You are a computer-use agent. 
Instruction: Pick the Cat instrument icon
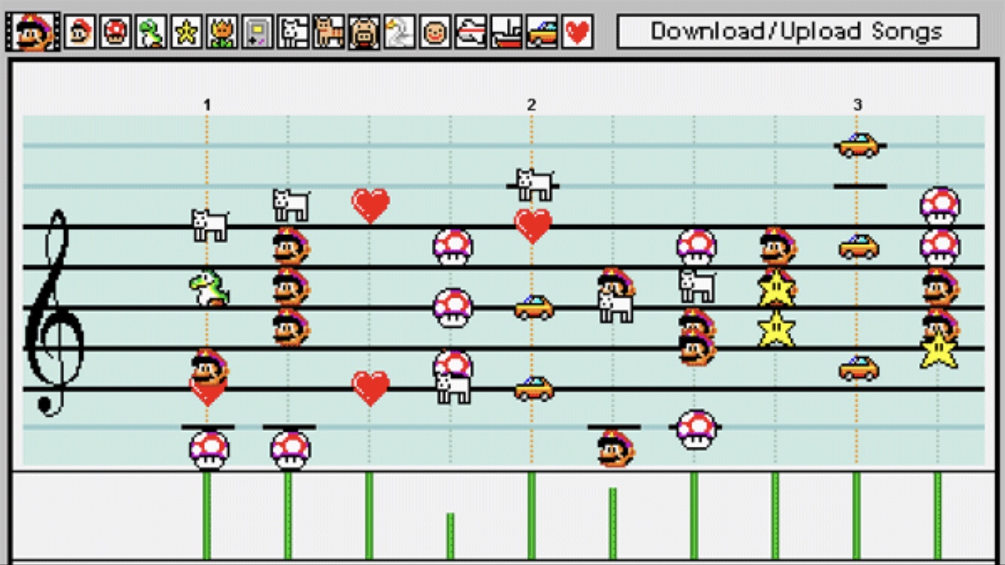click(x=328, y=32)
